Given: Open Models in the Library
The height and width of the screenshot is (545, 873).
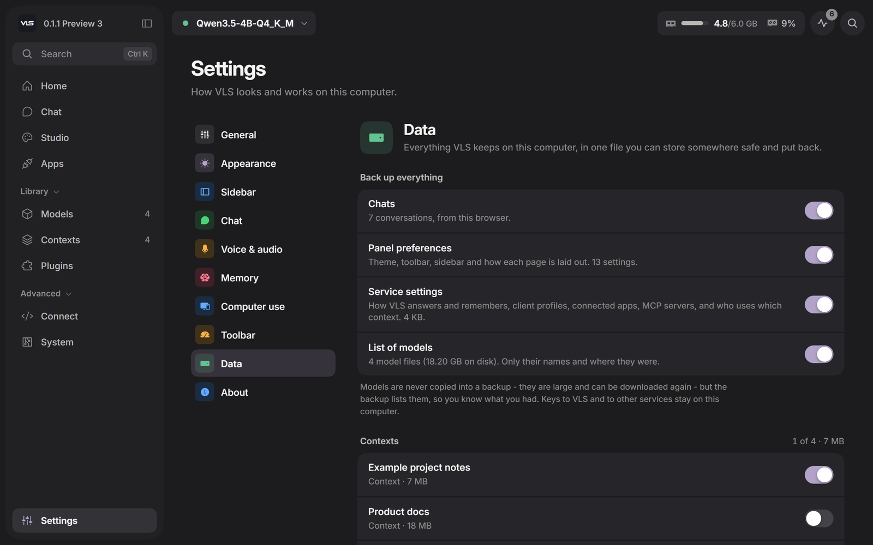Looking at the screenshot, I should coord(85,214).
